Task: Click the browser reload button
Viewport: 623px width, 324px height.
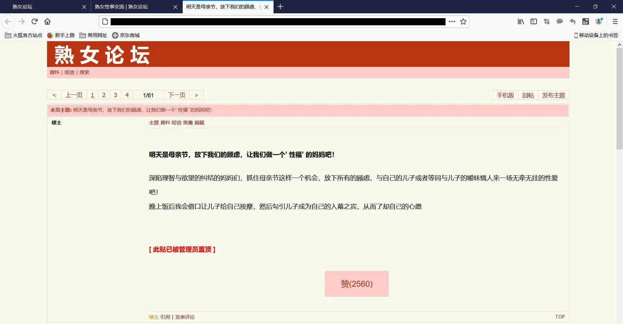Action: pyautogui.click(x=34, y=21)
